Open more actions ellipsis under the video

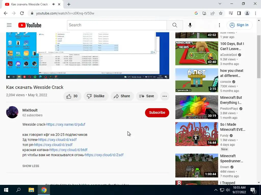165,96
